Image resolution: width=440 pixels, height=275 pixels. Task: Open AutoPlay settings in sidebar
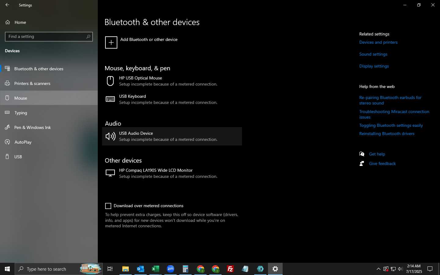pos(49,142)
